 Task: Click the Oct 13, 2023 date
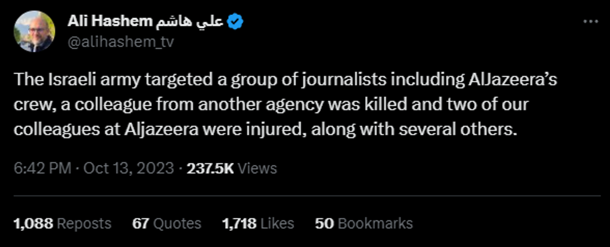(129, 168)
